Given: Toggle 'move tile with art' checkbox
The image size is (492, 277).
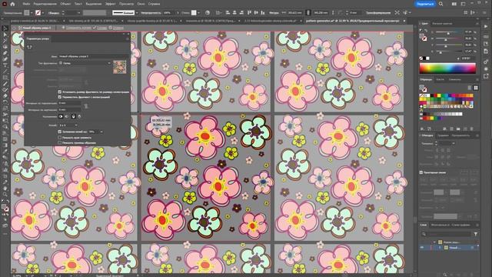Looking at the screenshot, I should pyautogui.click(x=60, y=97).
